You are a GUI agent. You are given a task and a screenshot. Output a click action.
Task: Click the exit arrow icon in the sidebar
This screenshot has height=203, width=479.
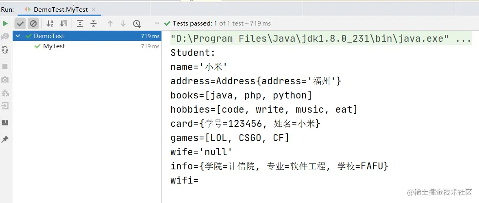point(5,106)
